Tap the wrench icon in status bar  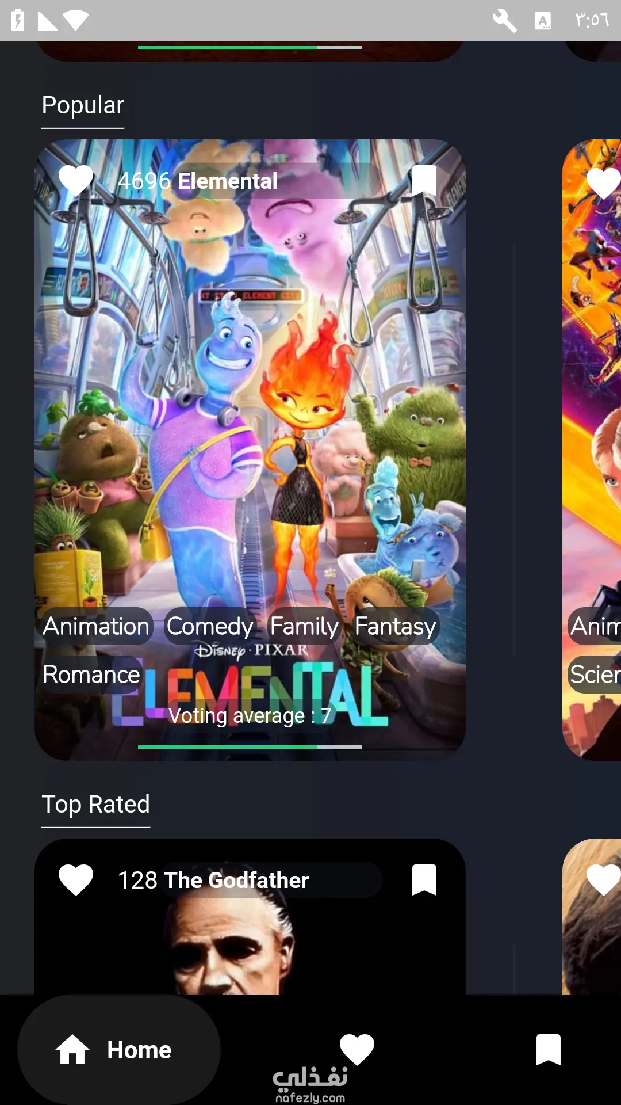point(504,21)
